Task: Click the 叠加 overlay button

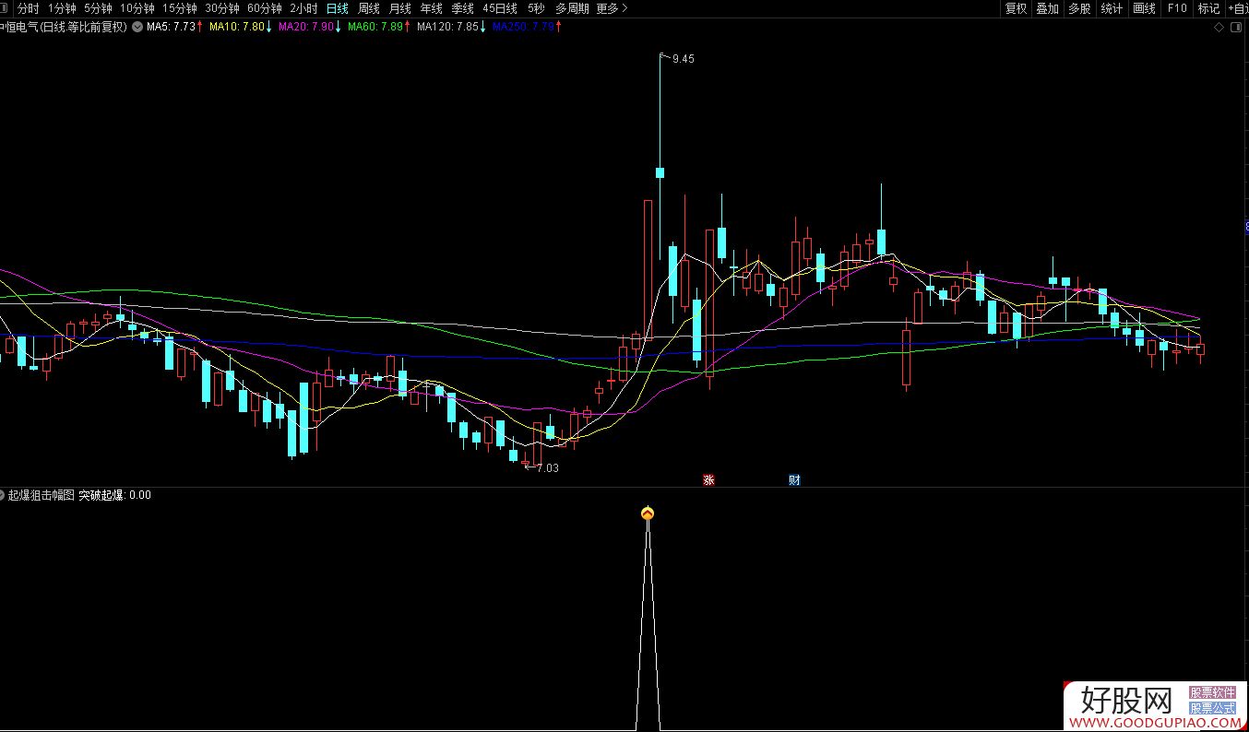Action: point(1047,8)
